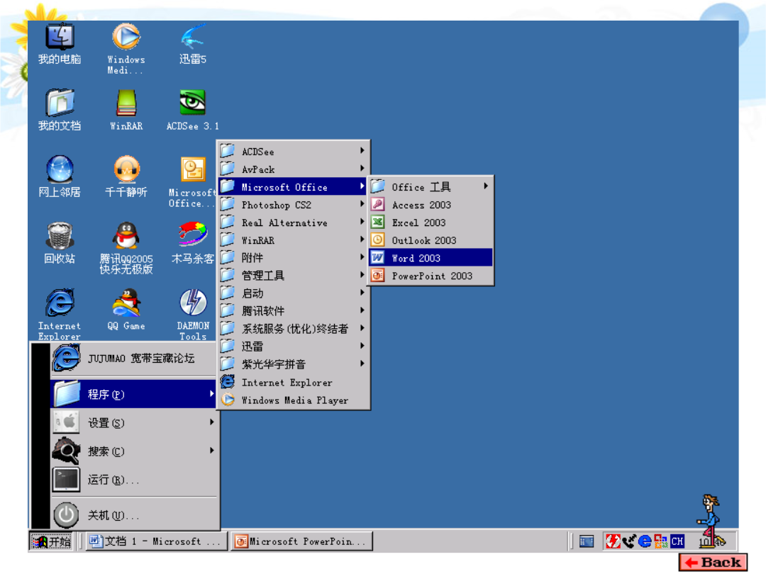Image resolution: width=766 pixels, height=574 pixels.
Task: Click the 开始 Start button
Action: pos(51,541)
